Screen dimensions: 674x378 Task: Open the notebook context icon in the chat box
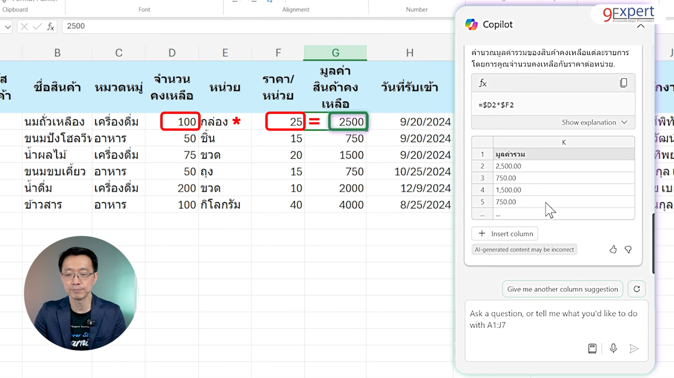tap(593, 348)
